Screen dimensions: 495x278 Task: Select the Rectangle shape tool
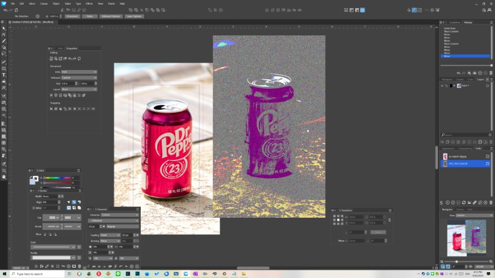(x=3, y=68)
